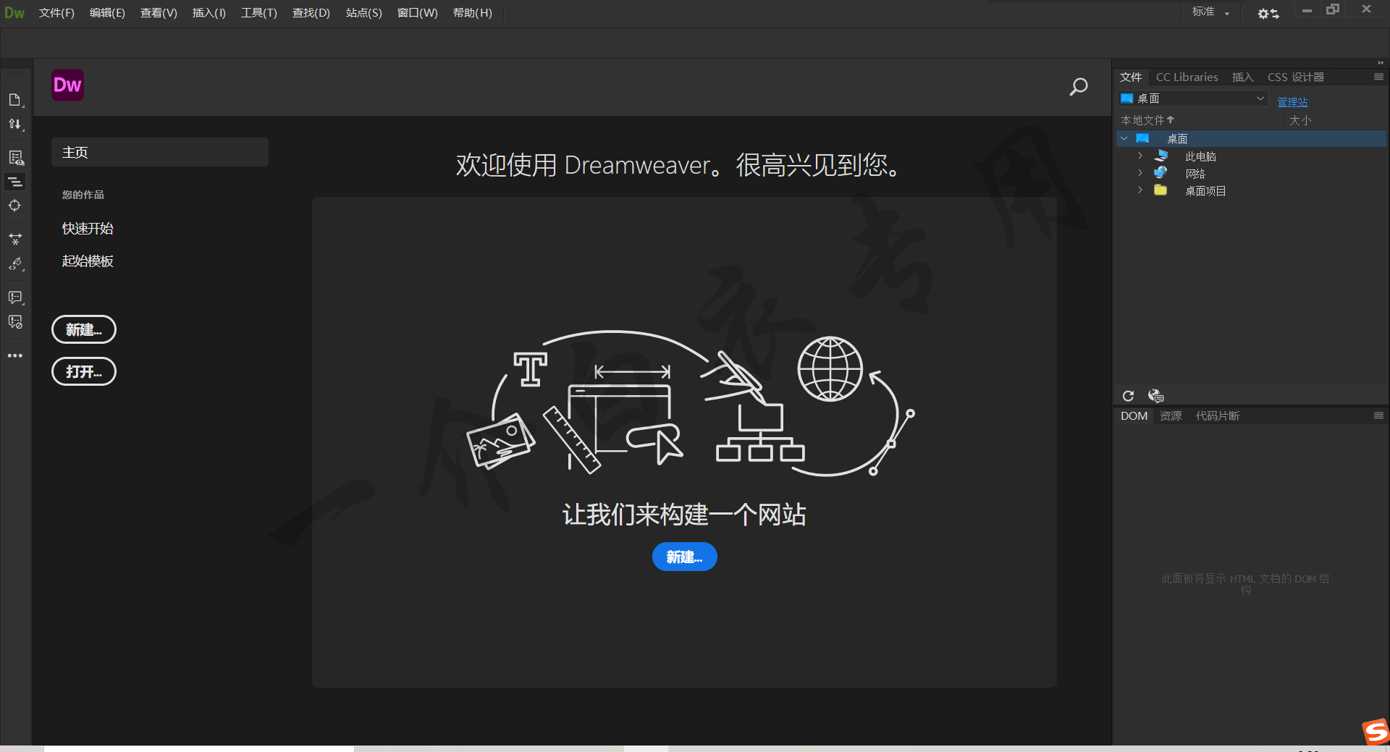Image resolution: width=1390 pixels, height=752 pixels.
Task: Open the three-dots customize toolbar menu
Action: [x=15, y=355]
